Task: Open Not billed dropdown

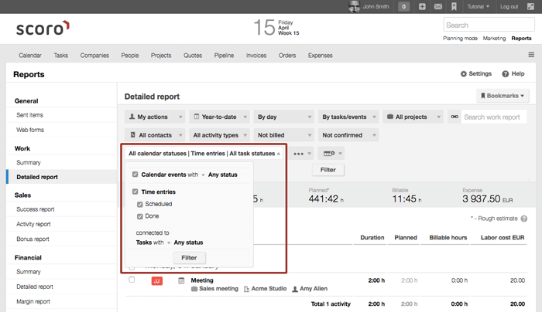Action: pos(284,135)
